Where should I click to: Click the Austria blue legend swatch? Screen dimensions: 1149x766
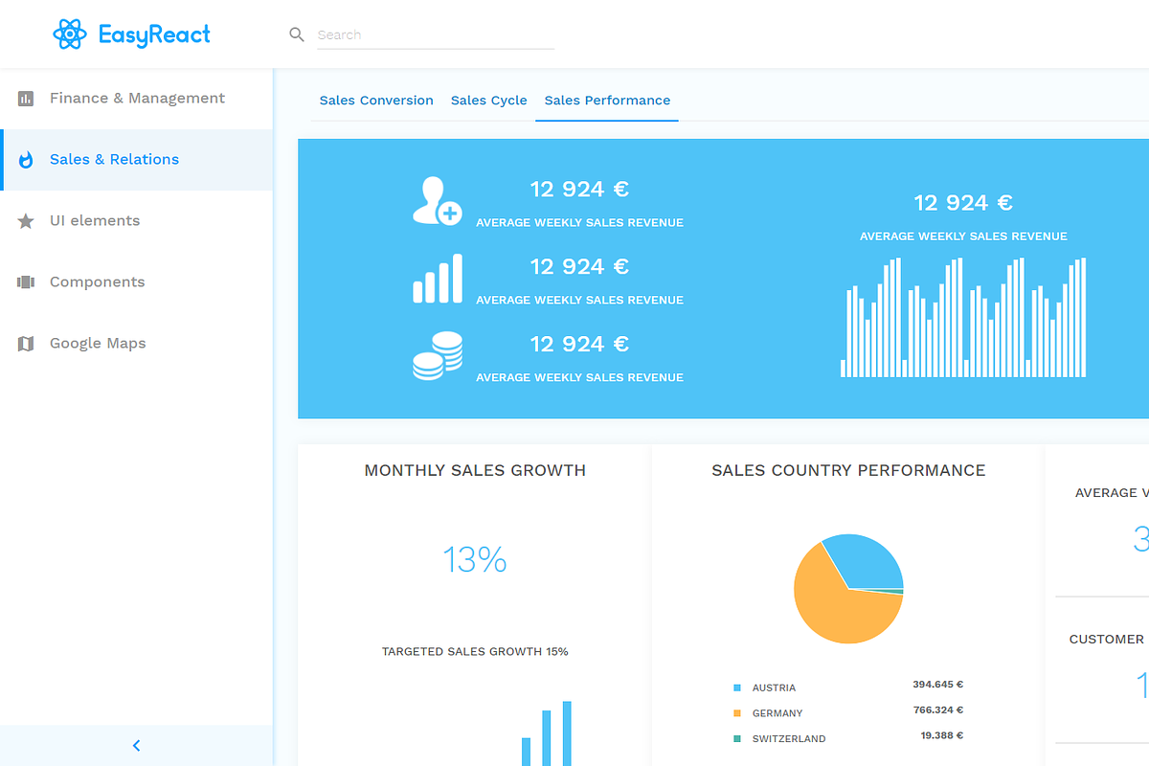pyautogui.click(x=737, y=688)
